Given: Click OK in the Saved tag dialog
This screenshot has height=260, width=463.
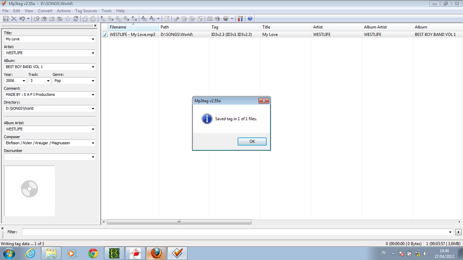Looking at the screenshot, I should [252, 142].
